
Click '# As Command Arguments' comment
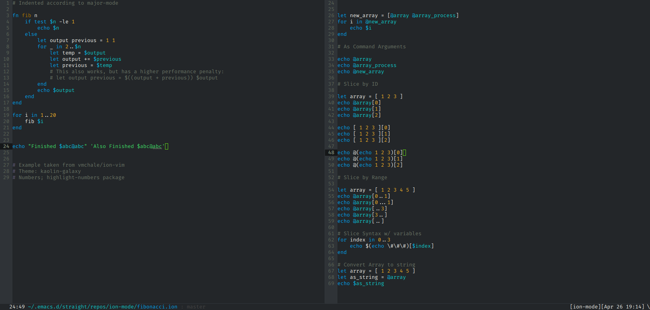coord(372,47)
